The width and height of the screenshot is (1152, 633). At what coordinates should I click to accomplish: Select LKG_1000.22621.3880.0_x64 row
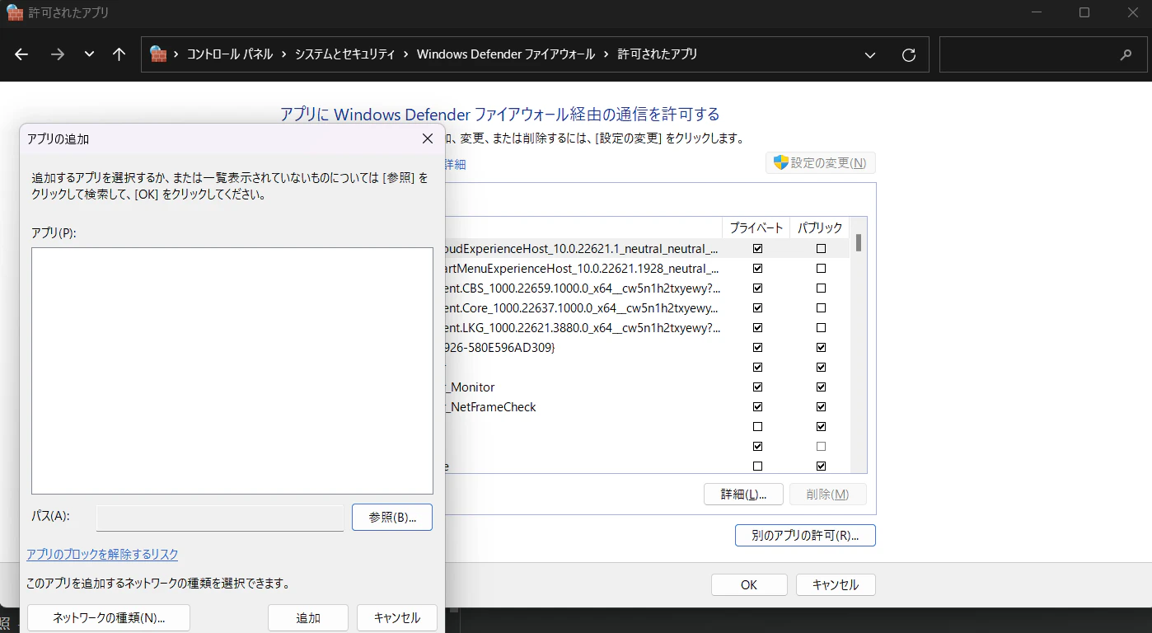click(x=647, y=328)
